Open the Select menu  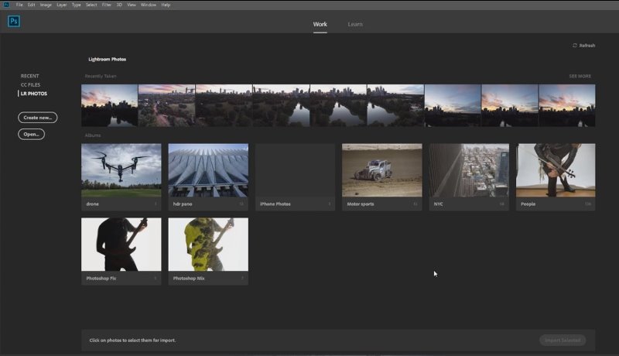91,5
